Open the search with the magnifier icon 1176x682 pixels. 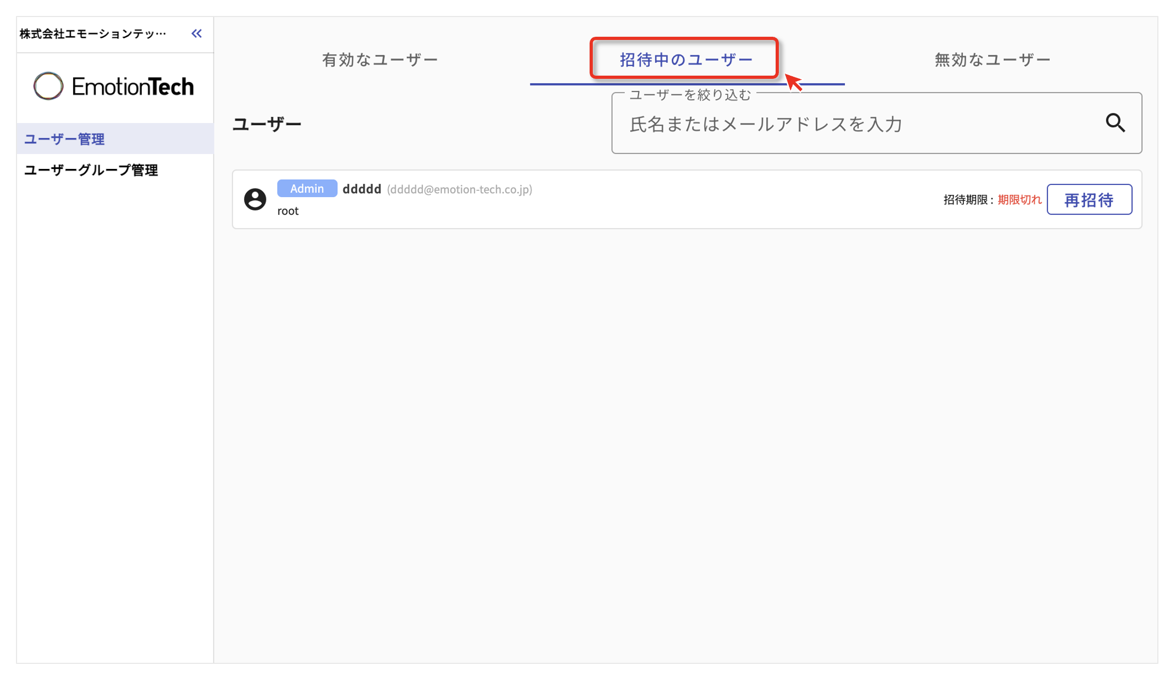(x=1116, y=123)
